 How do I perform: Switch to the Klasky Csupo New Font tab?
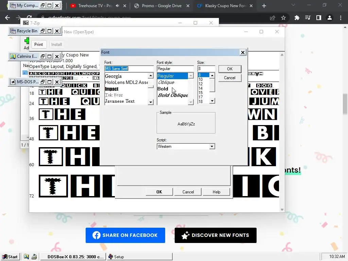tap(225, 6)
